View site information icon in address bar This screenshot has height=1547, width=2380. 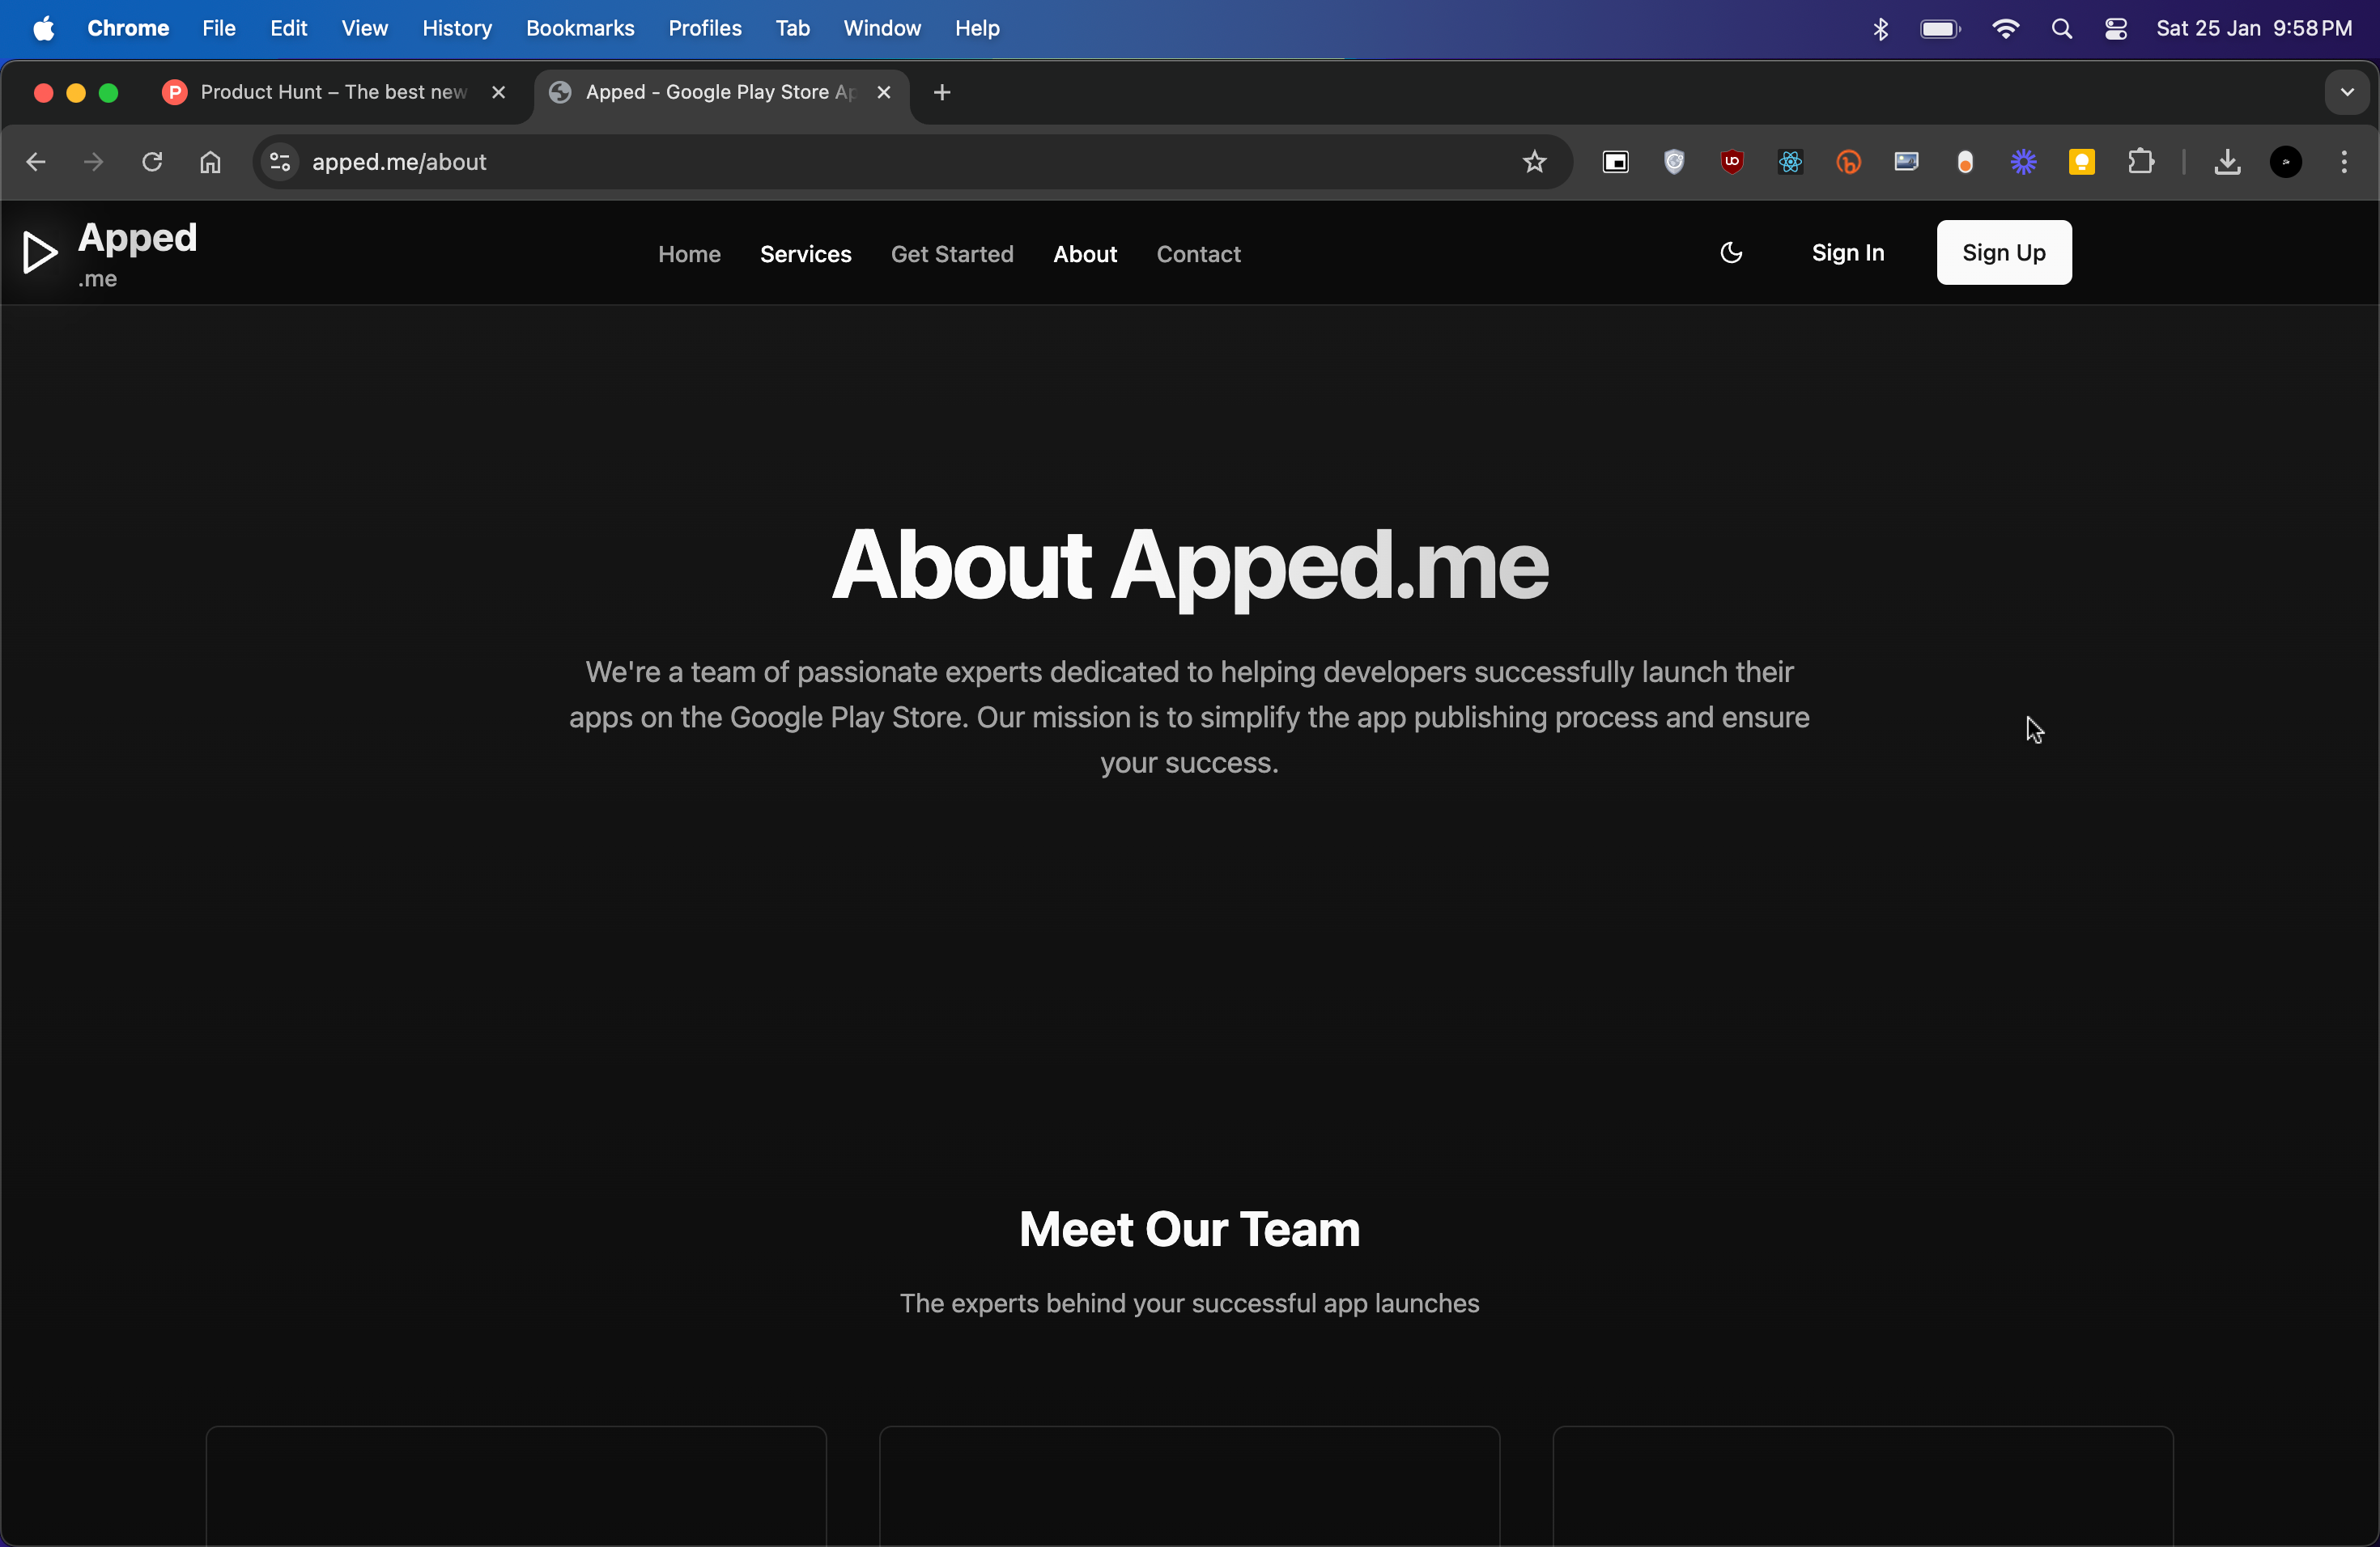(281, 162)
